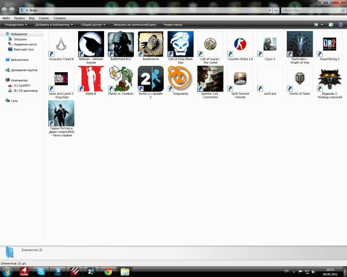Viewport: 347px width, 277px height.
Task: Open the Вид menu
Action: click(32, 18)
